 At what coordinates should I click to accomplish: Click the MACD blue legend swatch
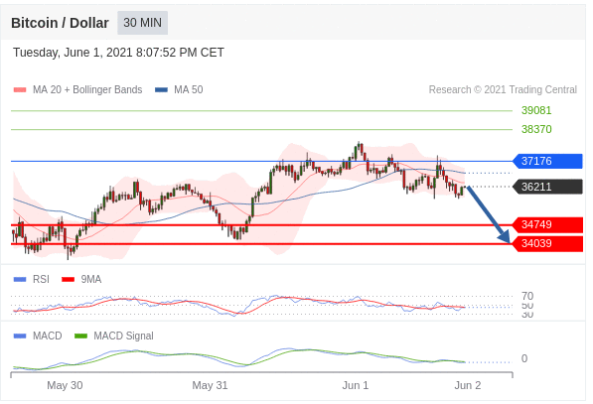20,336
